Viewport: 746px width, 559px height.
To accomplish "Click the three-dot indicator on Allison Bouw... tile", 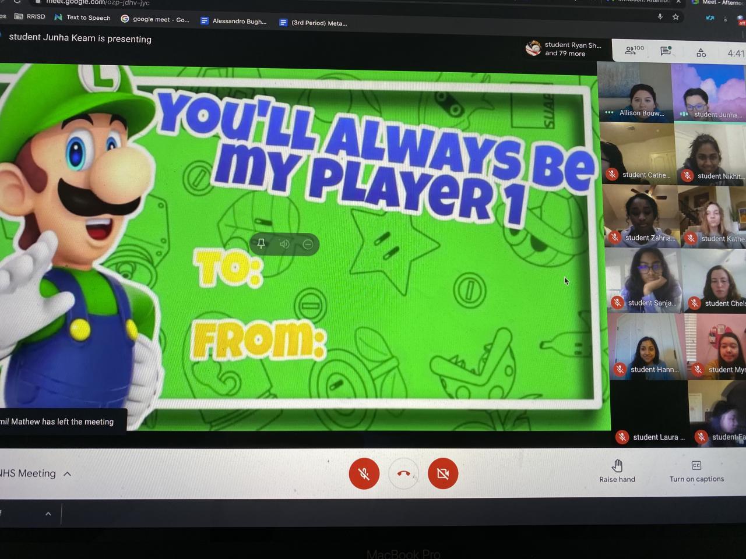I will tap(609, 112).
